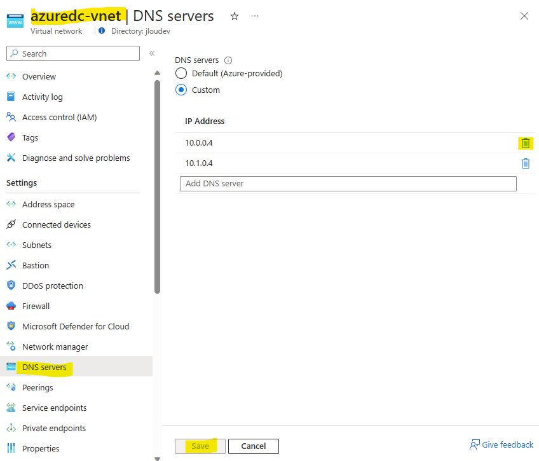The height and width of the screenshot is (461, 539).
Task: Click the Activity log icon
Action: (11, 97)
